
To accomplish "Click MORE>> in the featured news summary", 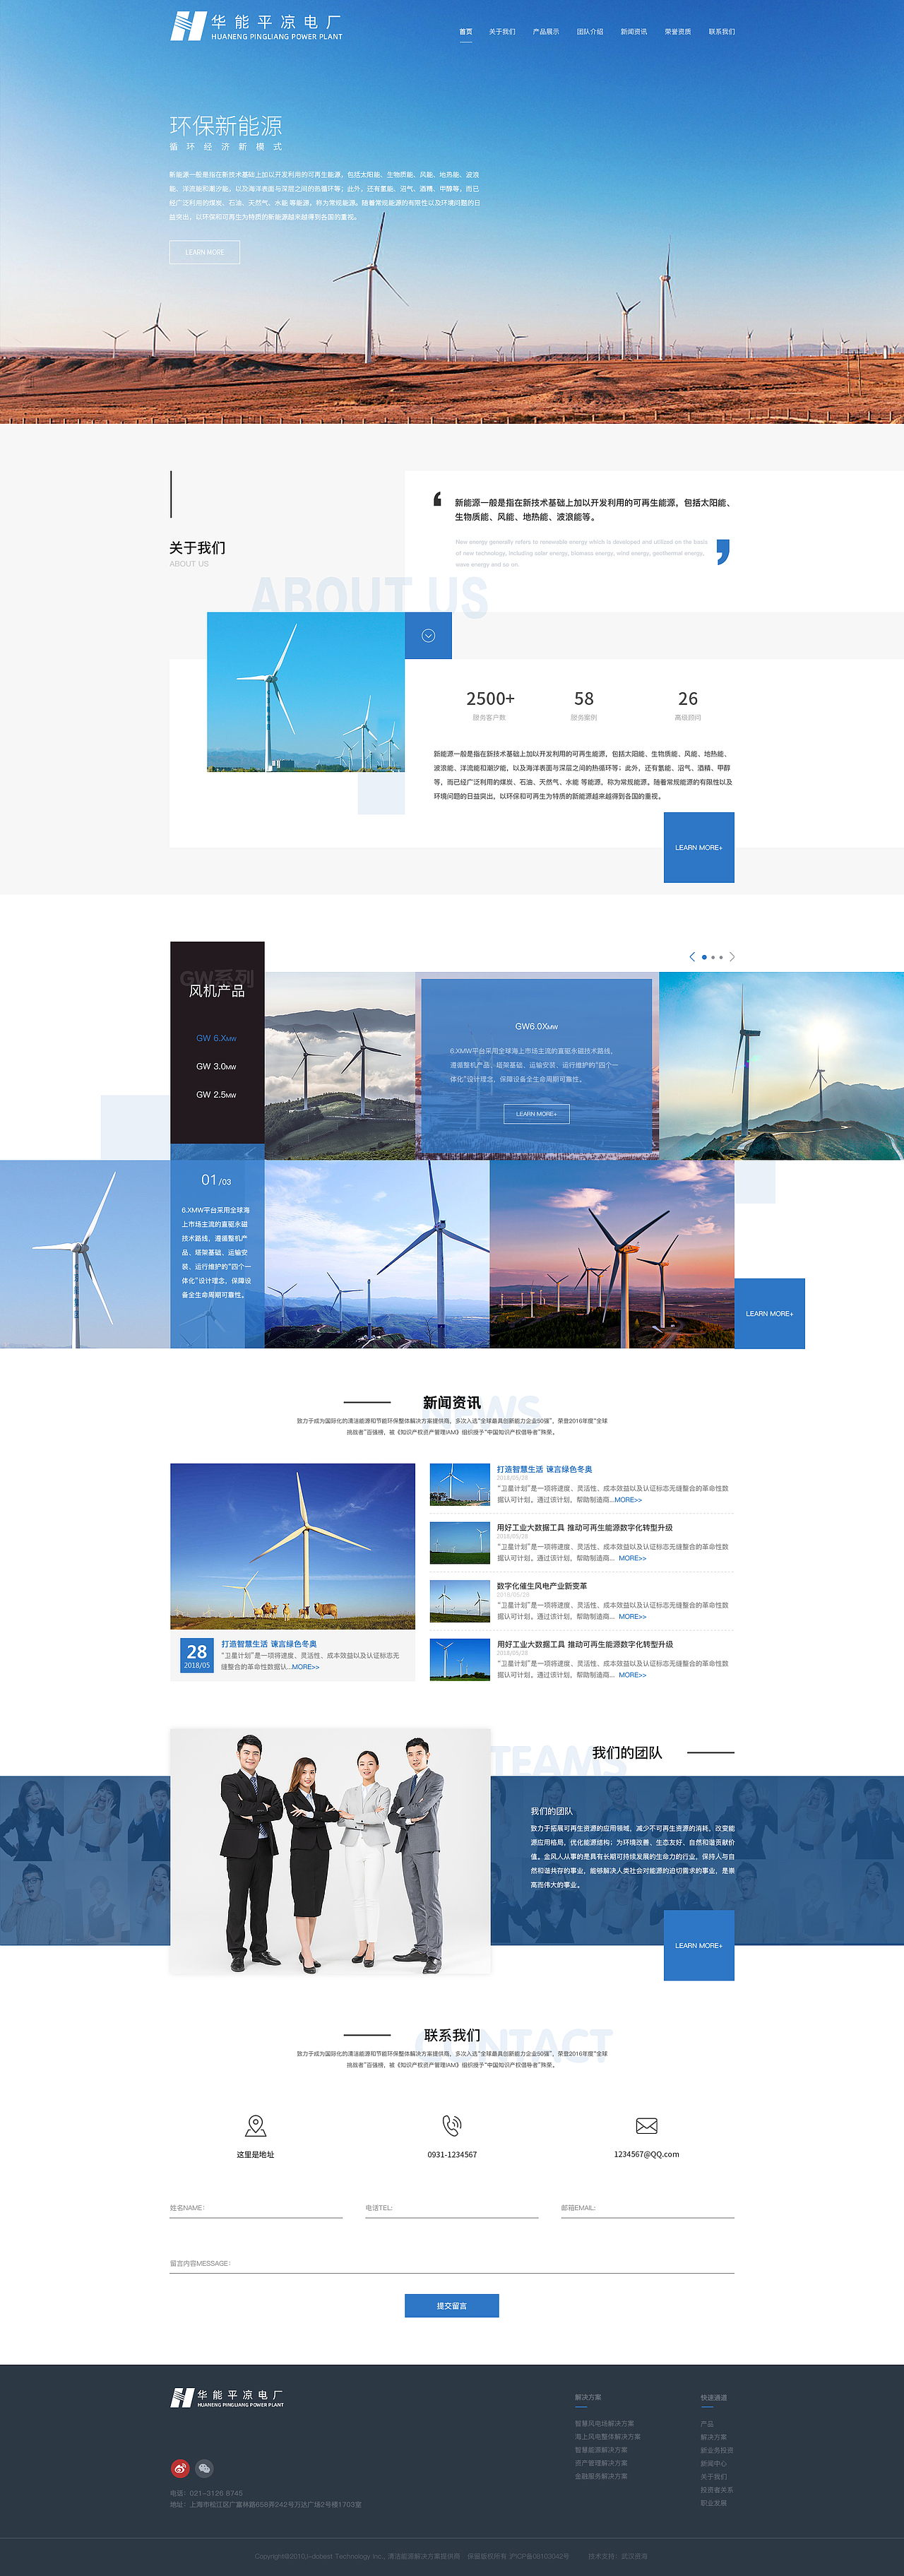I will (305, 1667).
